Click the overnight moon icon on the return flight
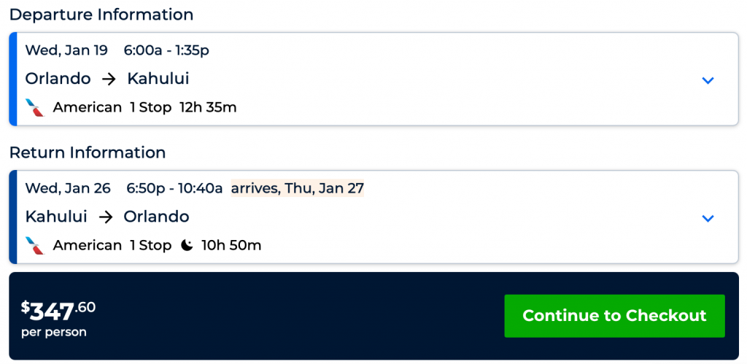This screenshot has width=747, height=364. (x=187, y=246)
